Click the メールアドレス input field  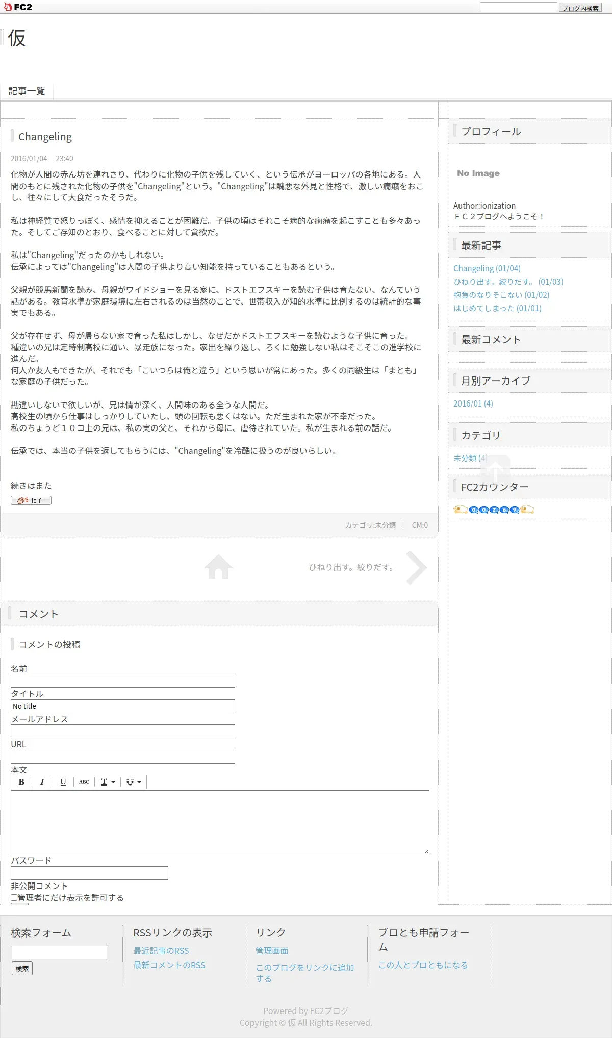click(x=123, y=731)
